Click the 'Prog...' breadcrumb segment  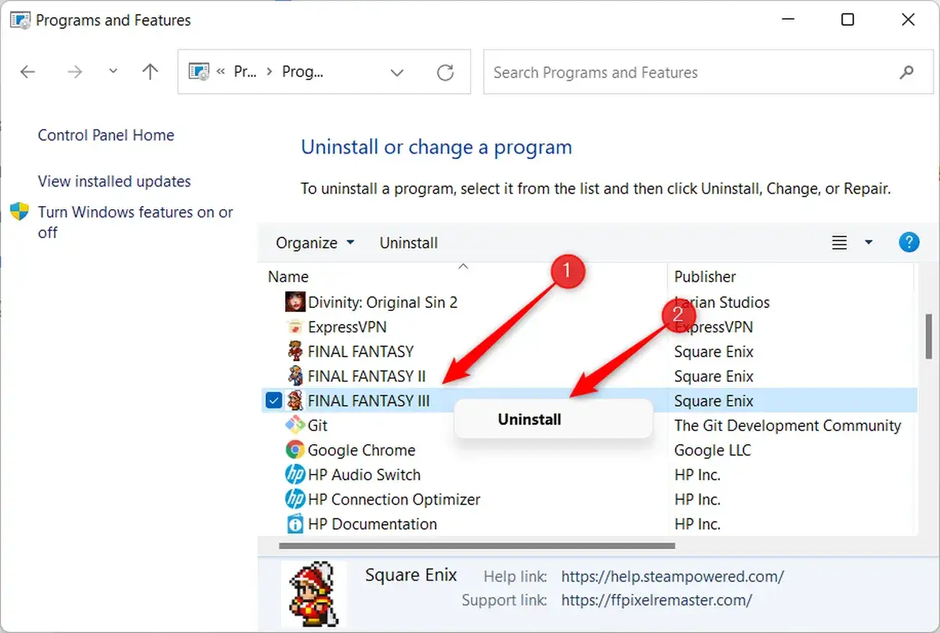[x=302, y=72]
